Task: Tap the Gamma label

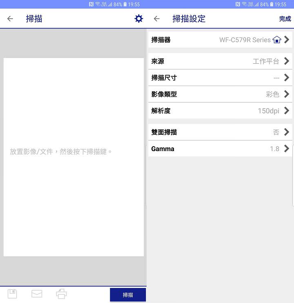Action: [x=163, y=149]
